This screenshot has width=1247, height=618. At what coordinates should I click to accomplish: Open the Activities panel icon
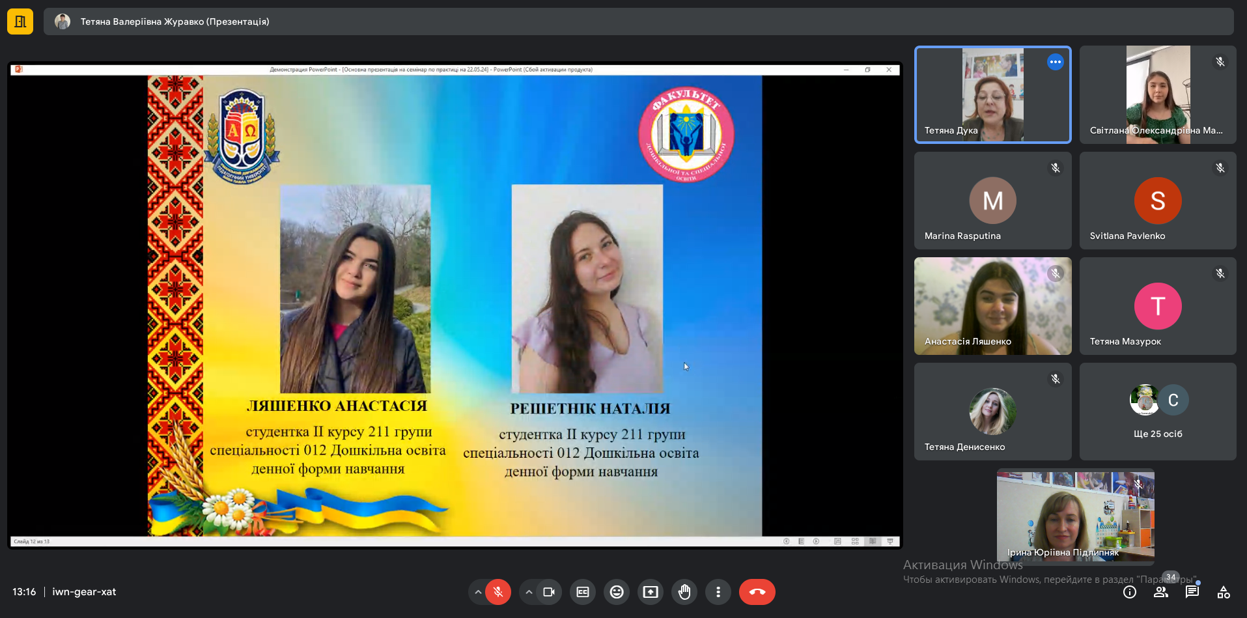coord(1224,592)
